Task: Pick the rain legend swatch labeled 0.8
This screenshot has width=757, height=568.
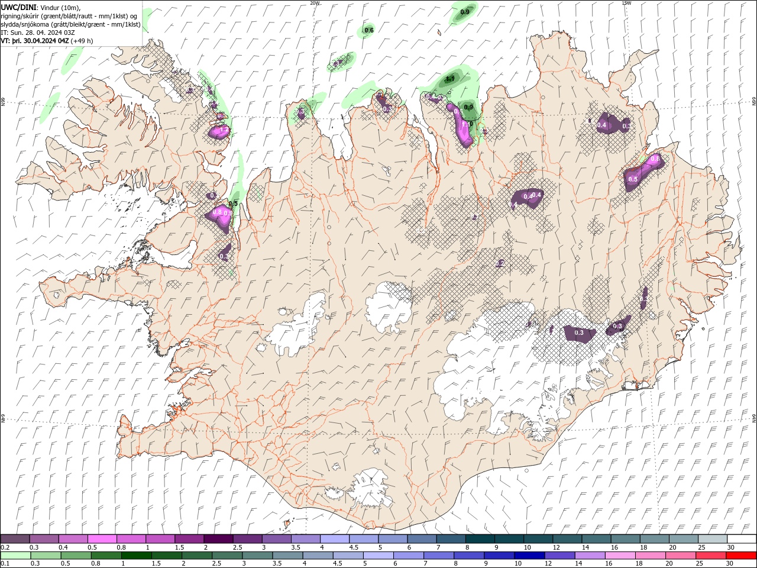Action: point(106,556)
